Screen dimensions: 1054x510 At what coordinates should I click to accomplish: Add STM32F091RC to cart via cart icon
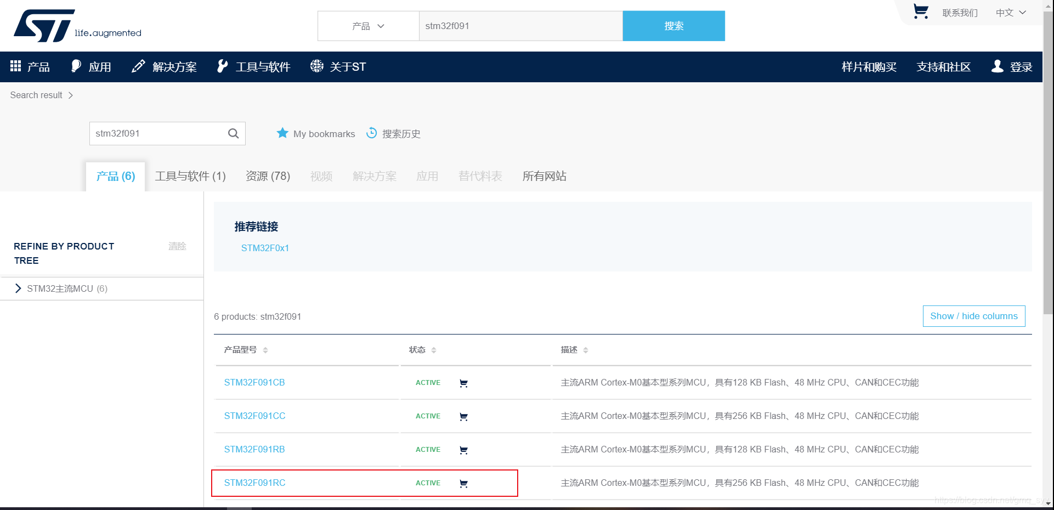(x=463, y=483)
